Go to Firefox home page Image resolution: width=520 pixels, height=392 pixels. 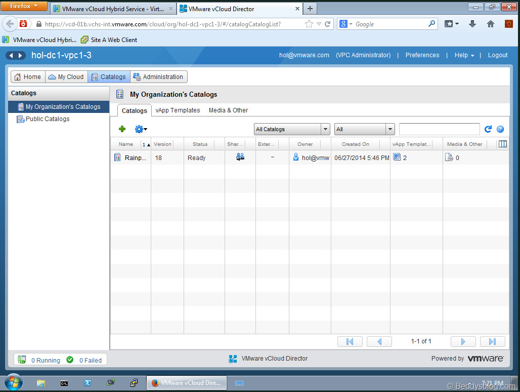point(491,24)
